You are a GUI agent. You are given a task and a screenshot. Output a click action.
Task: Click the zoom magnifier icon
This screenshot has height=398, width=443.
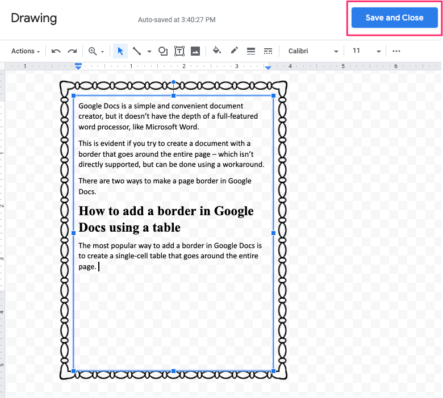(x=93, y=51)
